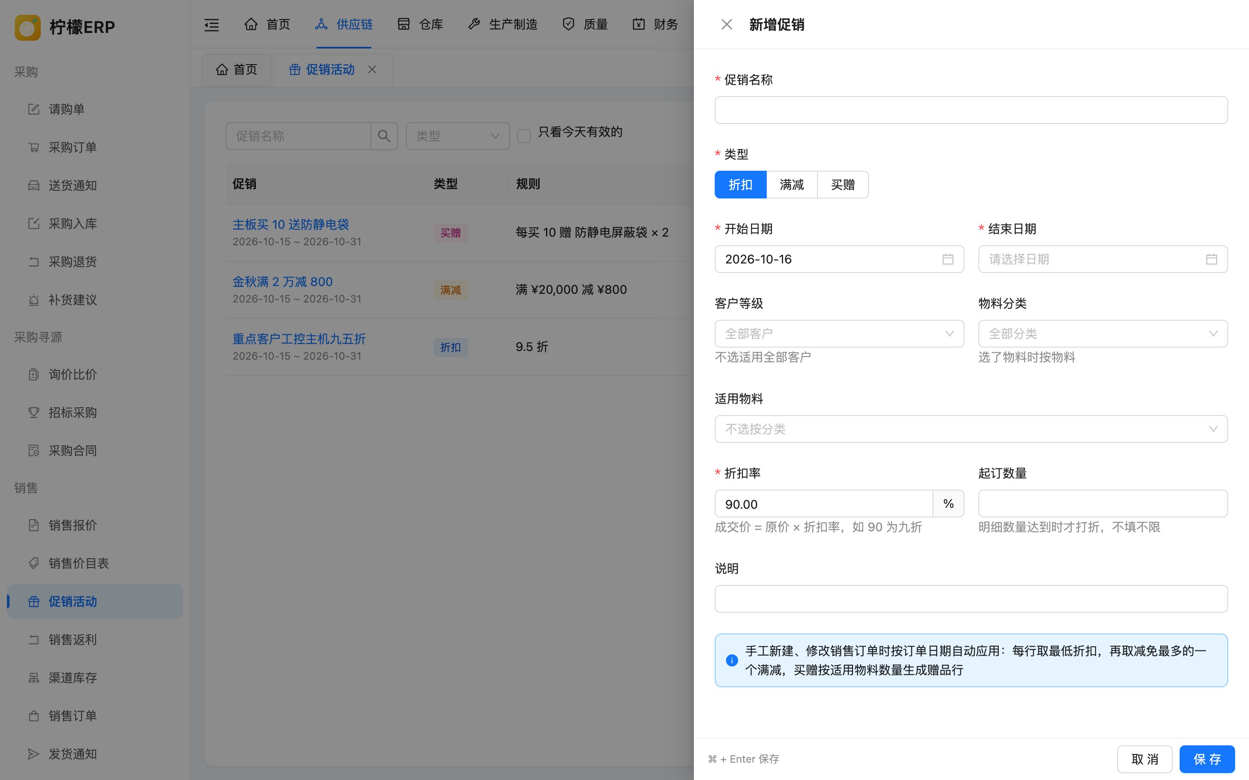The width and height of the screenshot is (1249, 780).
Task: Open 销售价目表 in sidebar
Action: coord(95,563)
